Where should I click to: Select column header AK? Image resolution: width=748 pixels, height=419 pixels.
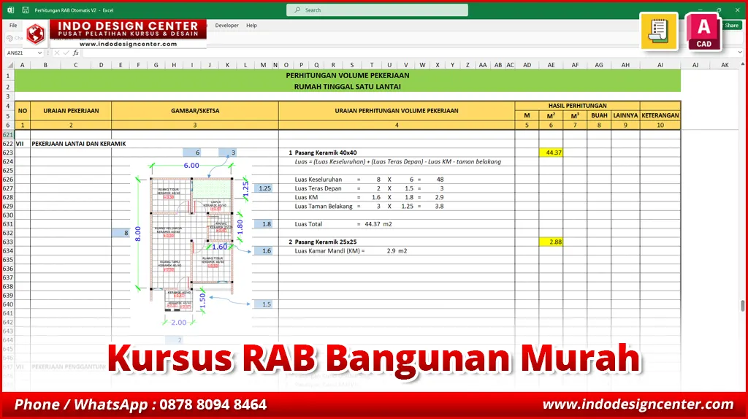(x=725, y=65)
